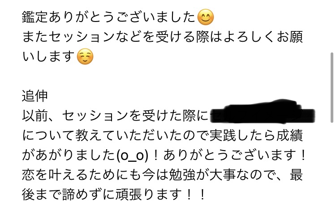Viewport: 336px width, 207px height.
Task: Click the phrase 以前、セッションを受けた際に
Action: [115, 116]
